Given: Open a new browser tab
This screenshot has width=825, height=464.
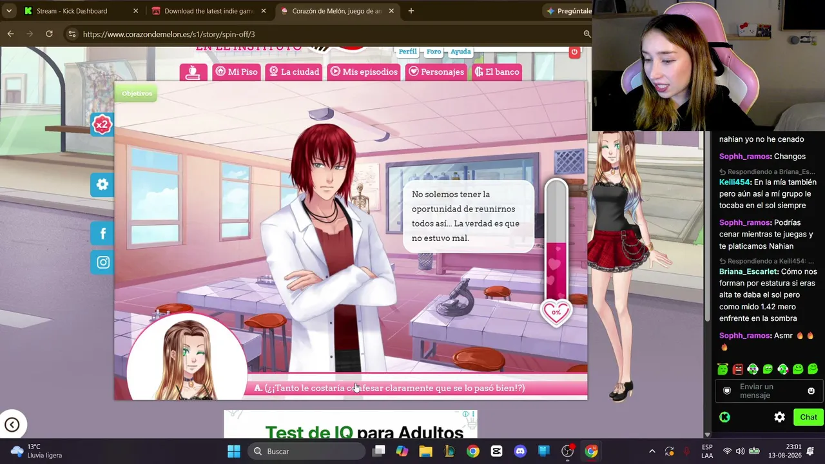Looking at the screenshot, I should (411, 11).
